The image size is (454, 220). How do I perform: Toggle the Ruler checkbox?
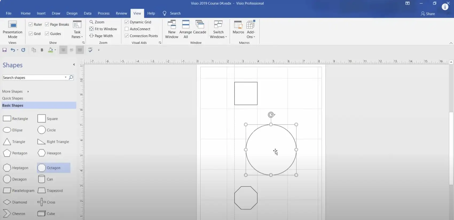(31, 24)
